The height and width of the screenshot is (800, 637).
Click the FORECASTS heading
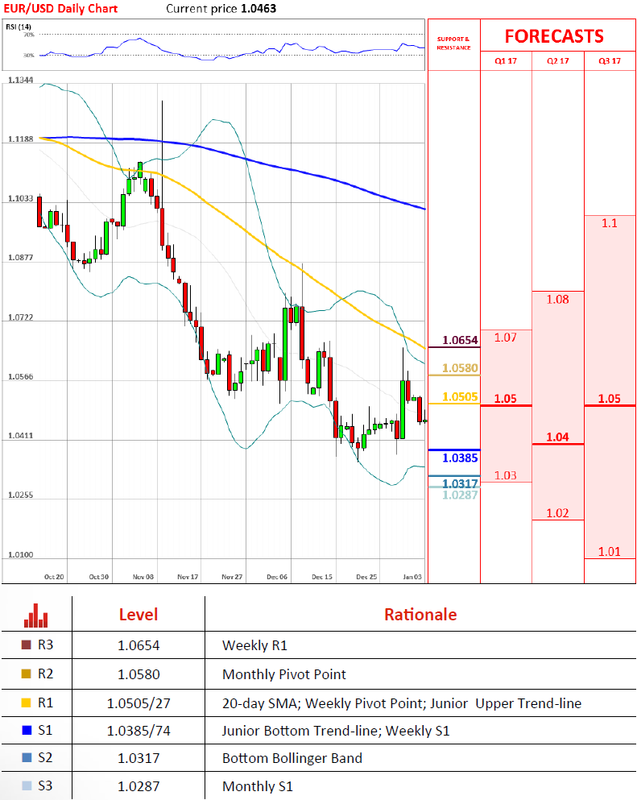(x=554, y=36)
